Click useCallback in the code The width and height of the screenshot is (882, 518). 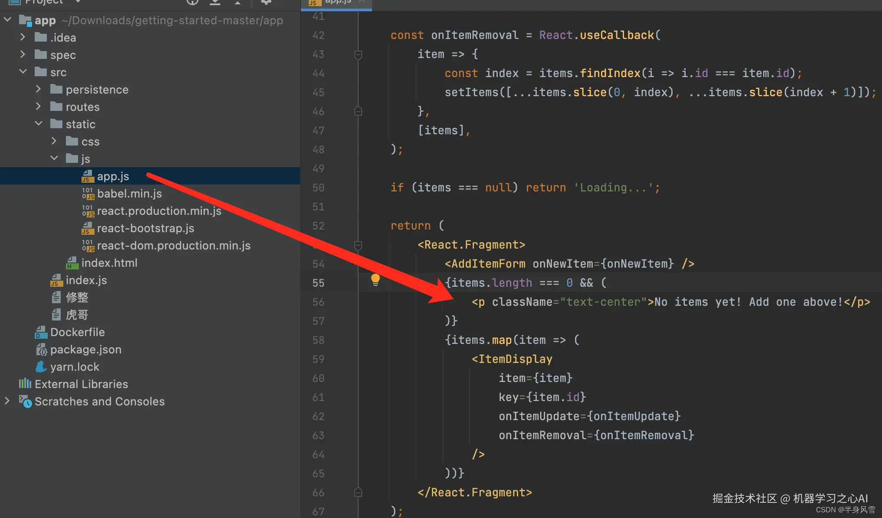point(617,36)
